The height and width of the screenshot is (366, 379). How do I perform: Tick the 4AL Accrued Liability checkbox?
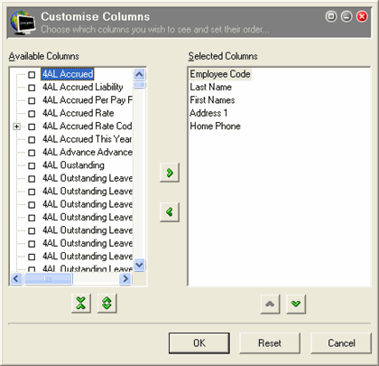pos(32,88)
